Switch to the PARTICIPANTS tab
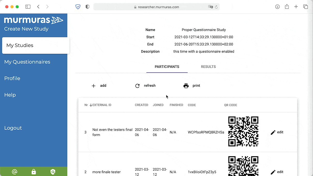Viewport: 313px width, 176px height. (167, 67)
